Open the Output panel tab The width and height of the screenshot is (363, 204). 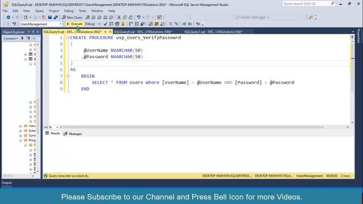point(6,182)
